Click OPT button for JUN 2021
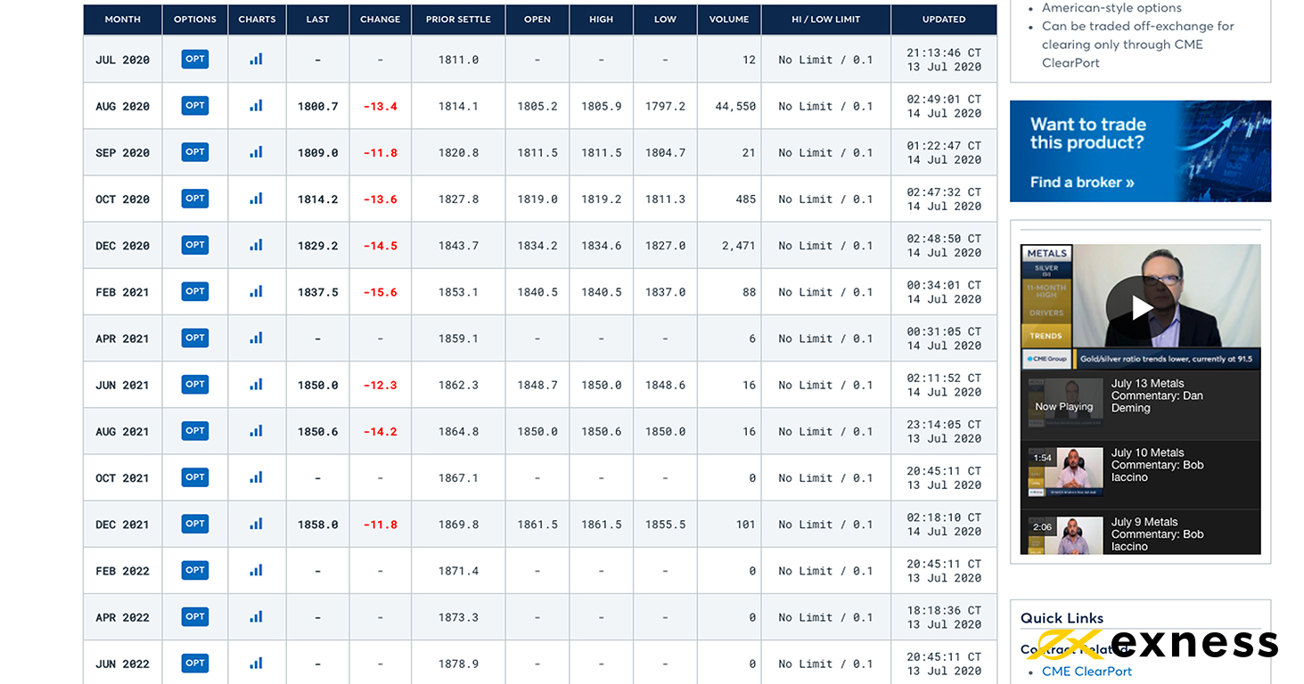Viewport: 1304px width, 684px height. click(x=195, y=384)
